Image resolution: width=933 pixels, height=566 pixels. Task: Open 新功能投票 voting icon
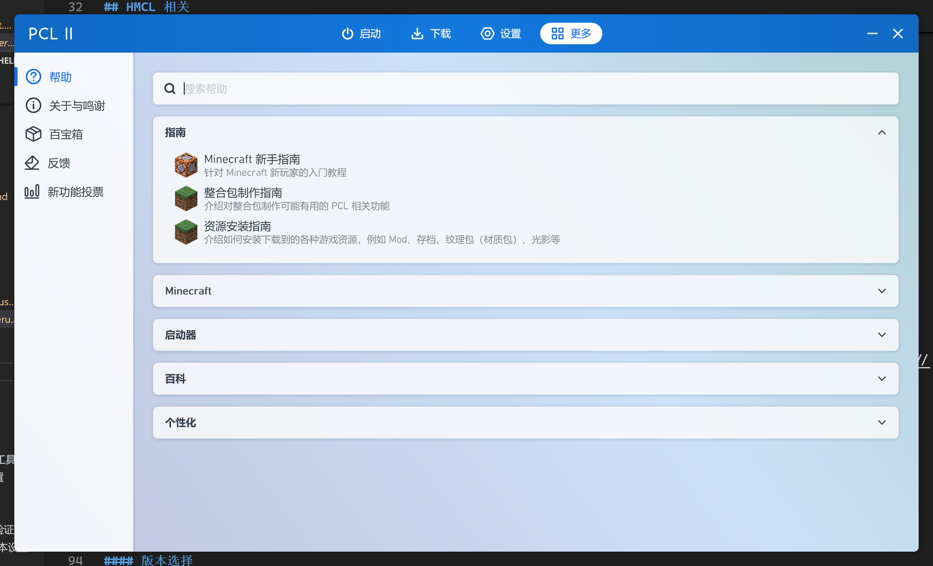pos(32,191)
